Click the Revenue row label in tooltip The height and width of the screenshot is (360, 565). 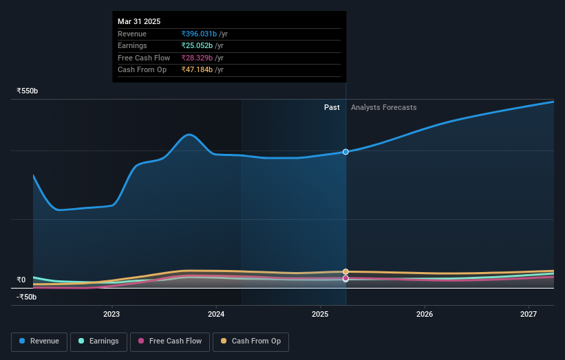pyautogui.click(x=132, y=34)
